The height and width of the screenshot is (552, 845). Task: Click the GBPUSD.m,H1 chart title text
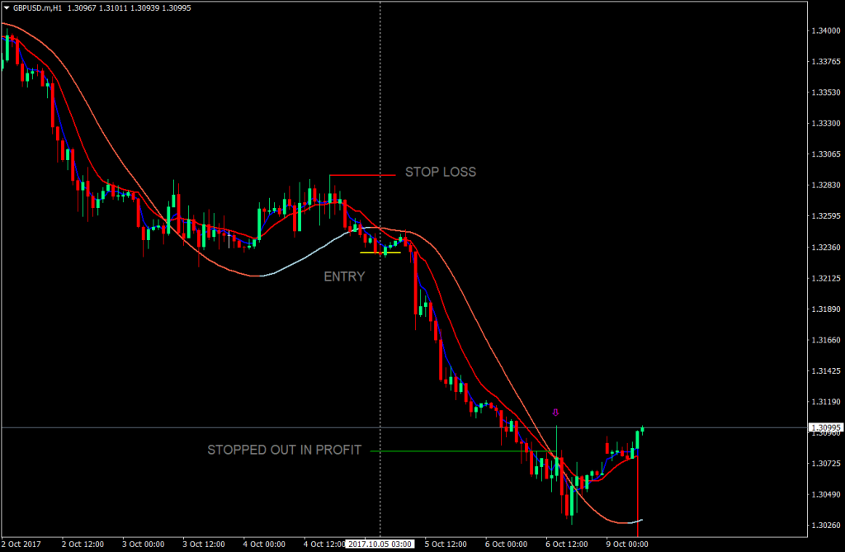[x=39, y=7]
